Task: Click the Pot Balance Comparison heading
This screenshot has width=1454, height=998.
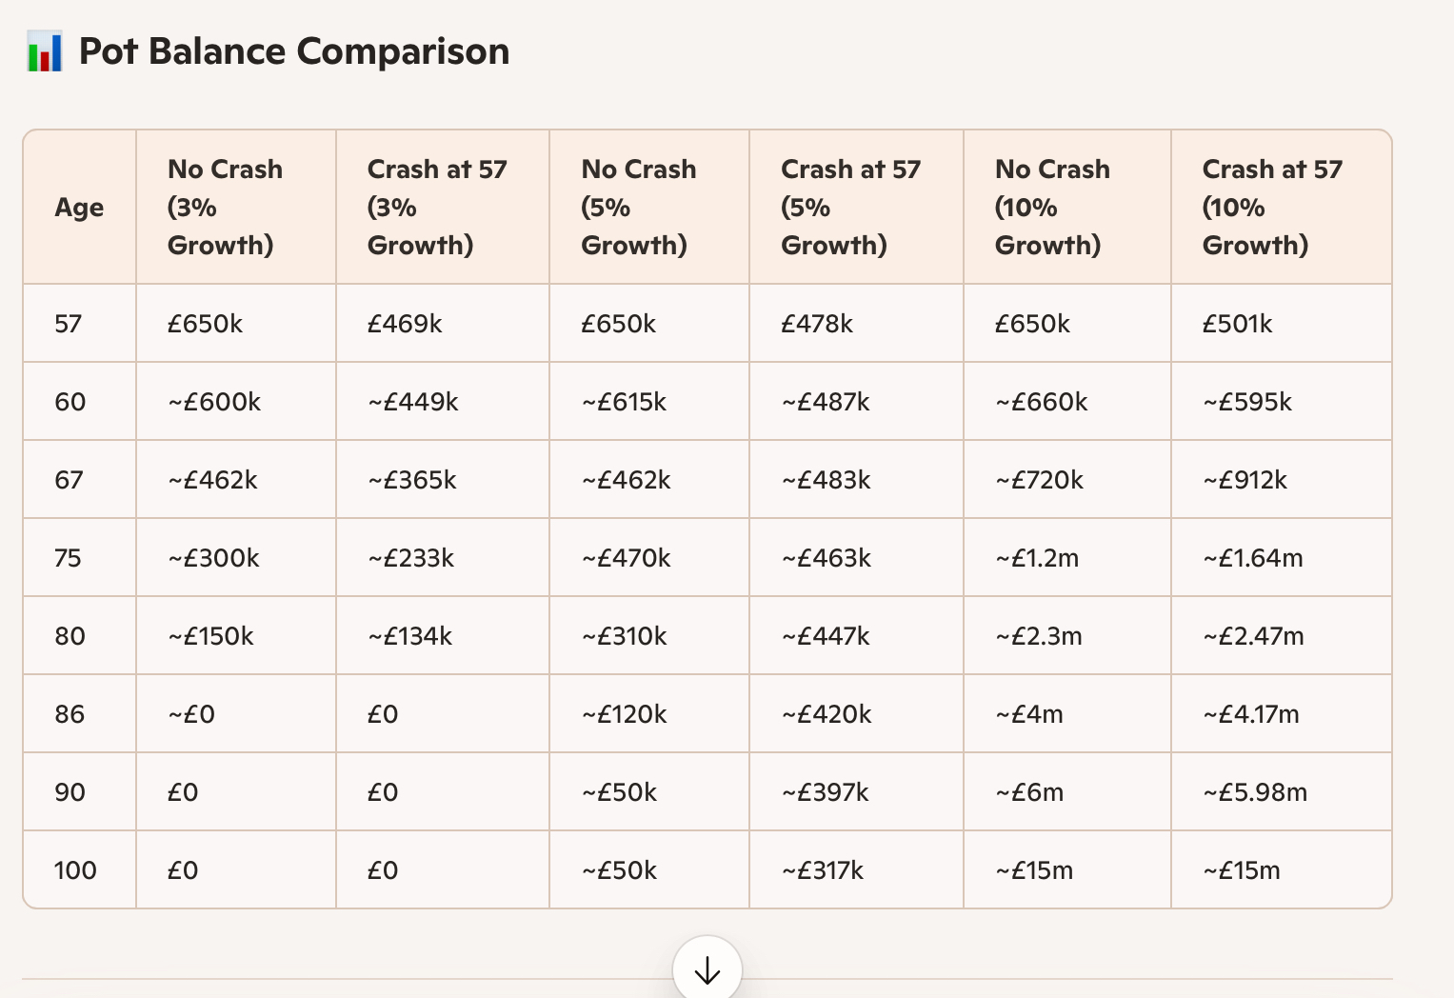Action: (293, 51)
